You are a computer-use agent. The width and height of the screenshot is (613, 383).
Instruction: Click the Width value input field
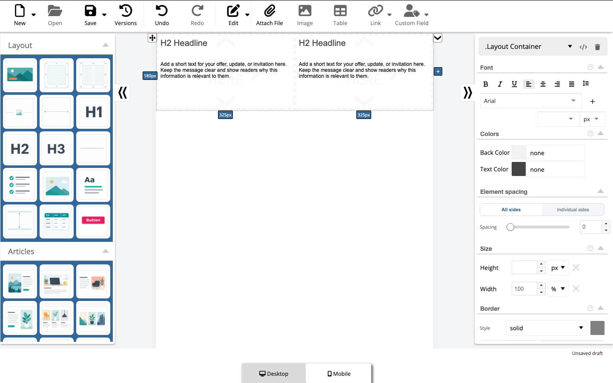tap(524, 289)
